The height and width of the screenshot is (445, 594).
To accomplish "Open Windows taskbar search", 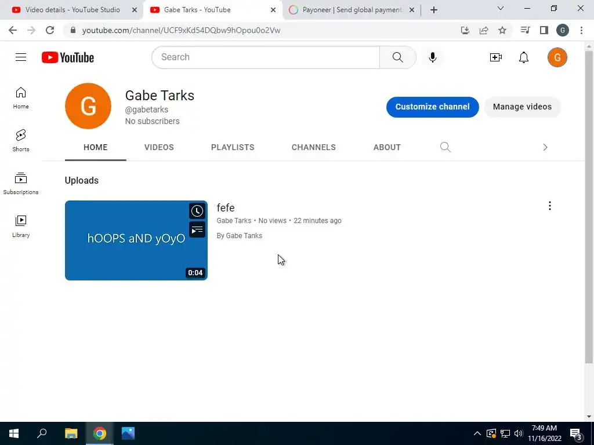I will [42, 433].
